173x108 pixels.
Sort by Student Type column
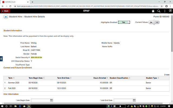[x=152, y=78]
